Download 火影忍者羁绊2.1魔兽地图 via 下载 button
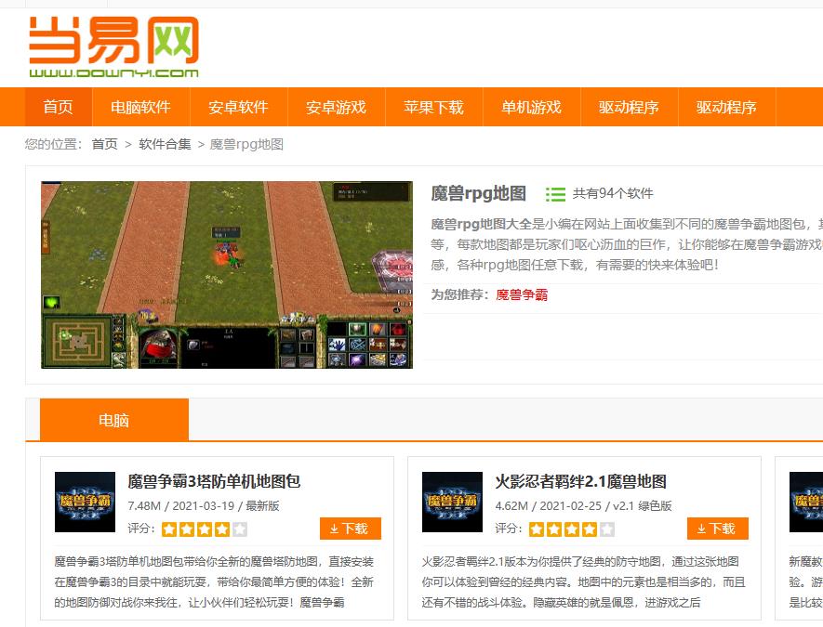The width and height of the screenshot is (823, 627). (718, 529)
